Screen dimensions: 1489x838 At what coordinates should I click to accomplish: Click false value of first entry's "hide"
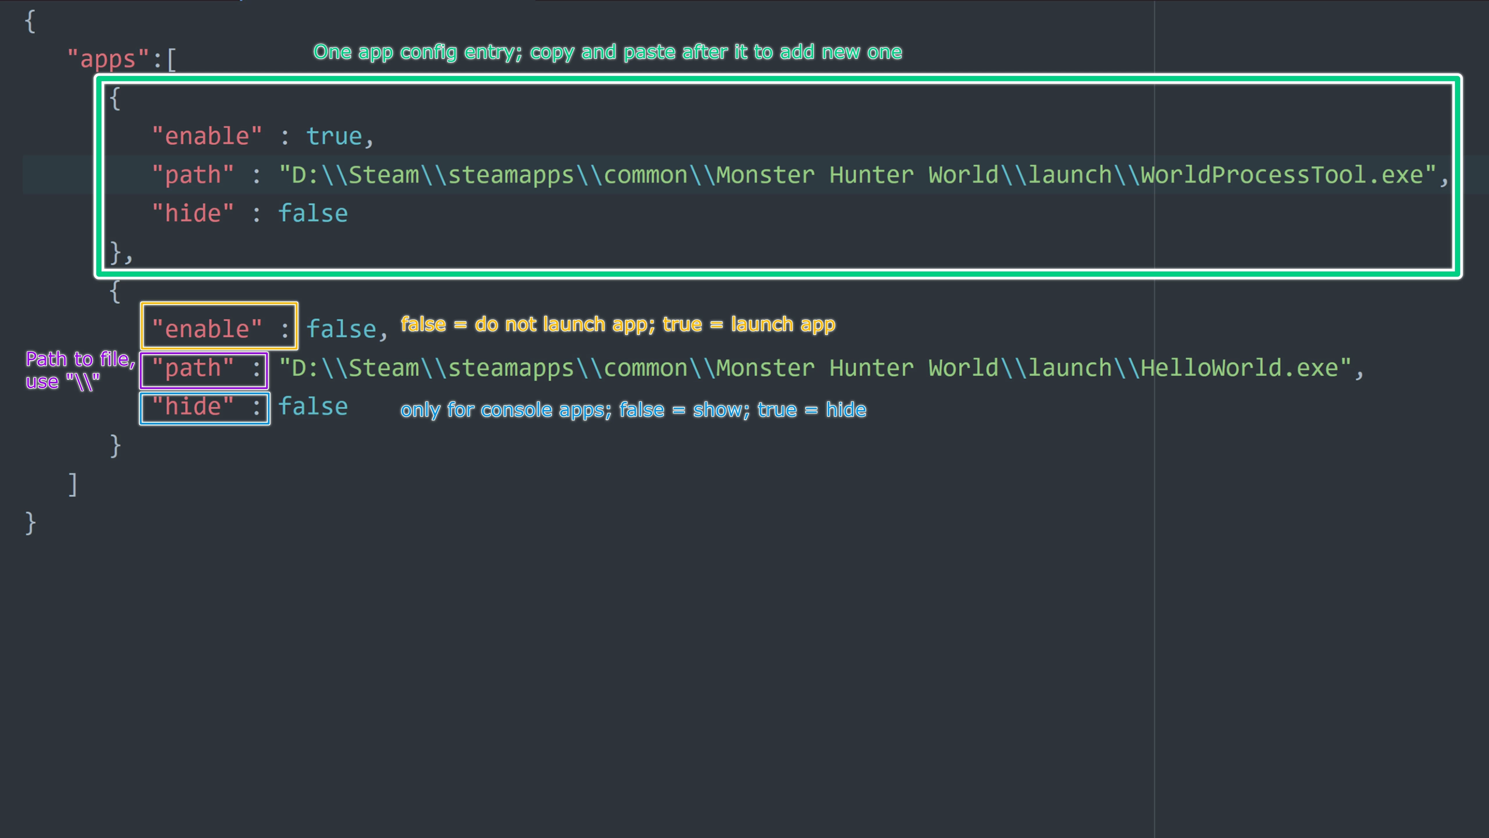click(x=313, y=213)
